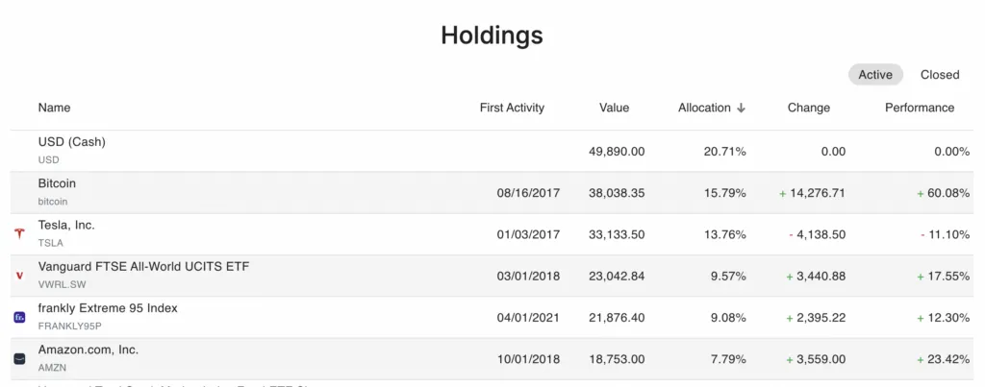The height and width of the screenshot is (387, 985).
Task: Sort holdings by Allocation column
Action: pos(704,108)
